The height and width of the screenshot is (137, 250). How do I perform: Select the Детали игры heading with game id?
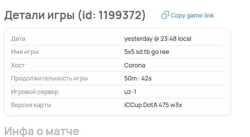click(75, 15)
